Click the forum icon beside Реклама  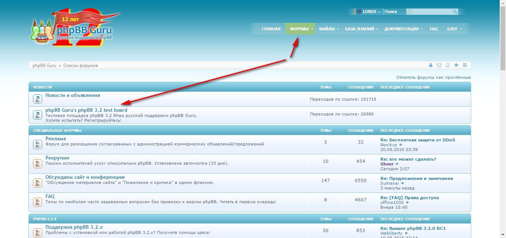(37, 144)
